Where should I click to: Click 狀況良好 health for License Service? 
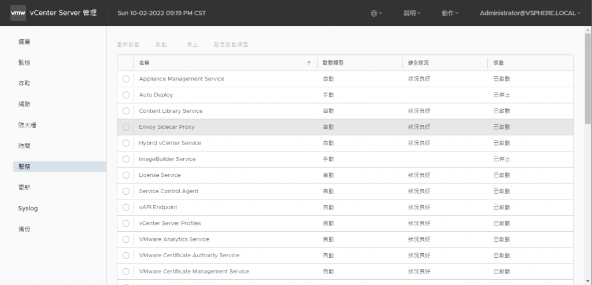[419, 175]
